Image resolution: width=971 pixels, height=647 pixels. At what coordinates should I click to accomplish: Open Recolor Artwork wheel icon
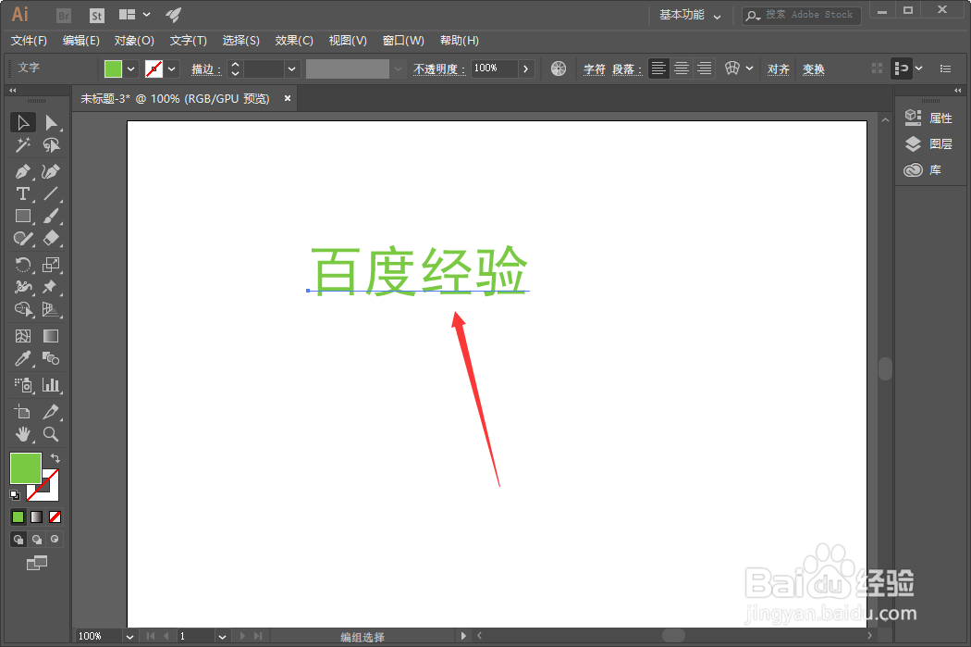coord(558,68)
